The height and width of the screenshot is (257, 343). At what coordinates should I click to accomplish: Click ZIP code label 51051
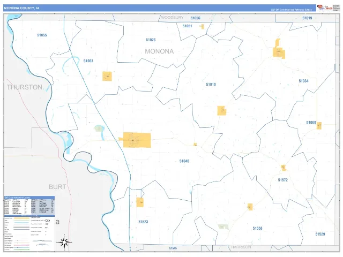[187, 26]
